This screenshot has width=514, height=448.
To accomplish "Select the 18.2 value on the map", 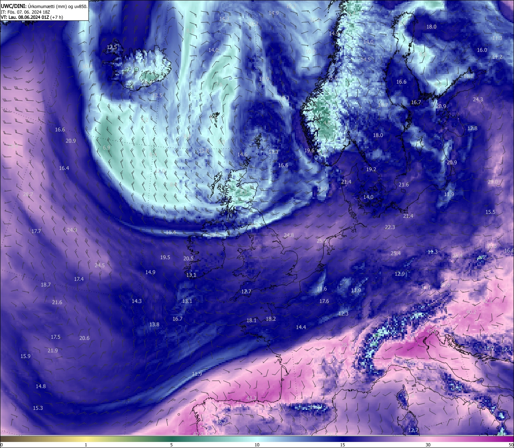I will (x=271, y=319).
